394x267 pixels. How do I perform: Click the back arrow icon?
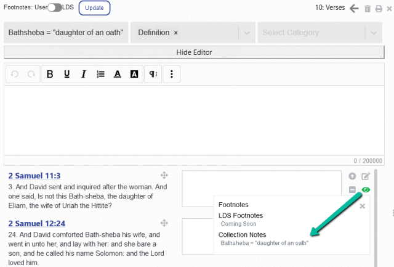(x=353, y=8)
